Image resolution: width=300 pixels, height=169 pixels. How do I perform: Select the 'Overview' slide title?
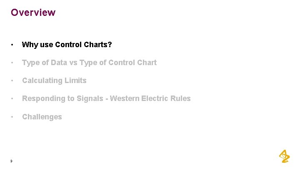tap(33, 13)
